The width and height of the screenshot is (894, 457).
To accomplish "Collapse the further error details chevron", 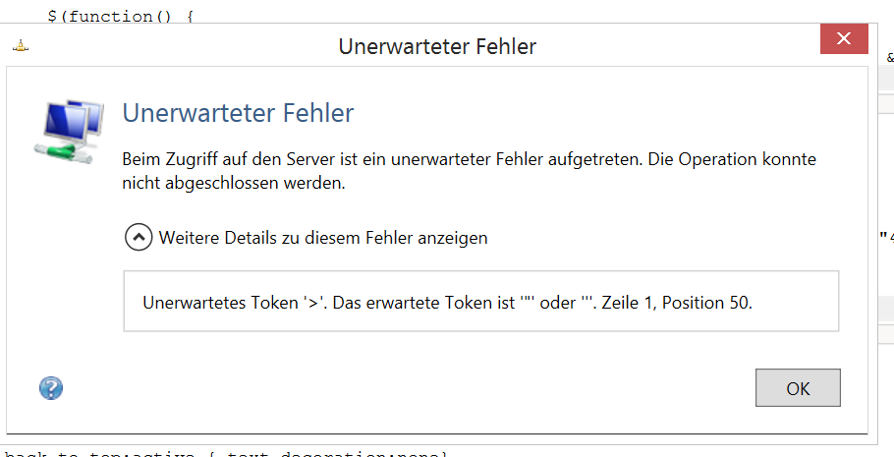I will [x=138, y=238].
